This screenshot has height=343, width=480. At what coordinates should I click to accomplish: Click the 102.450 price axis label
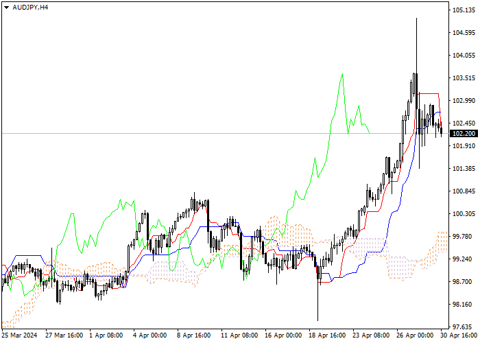click(464, 123)
